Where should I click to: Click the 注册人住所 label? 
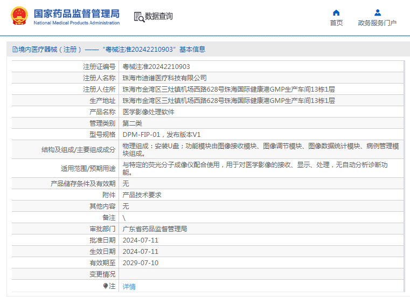99,89
